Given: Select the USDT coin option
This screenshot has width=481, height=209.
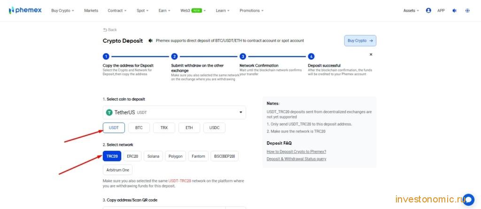Looking at the screenshot, I should (114, 128).
